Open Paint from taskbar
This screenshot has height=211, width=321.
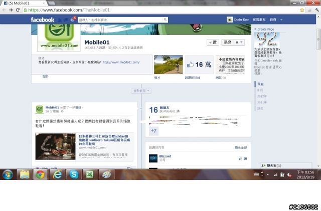pos(106,174)
